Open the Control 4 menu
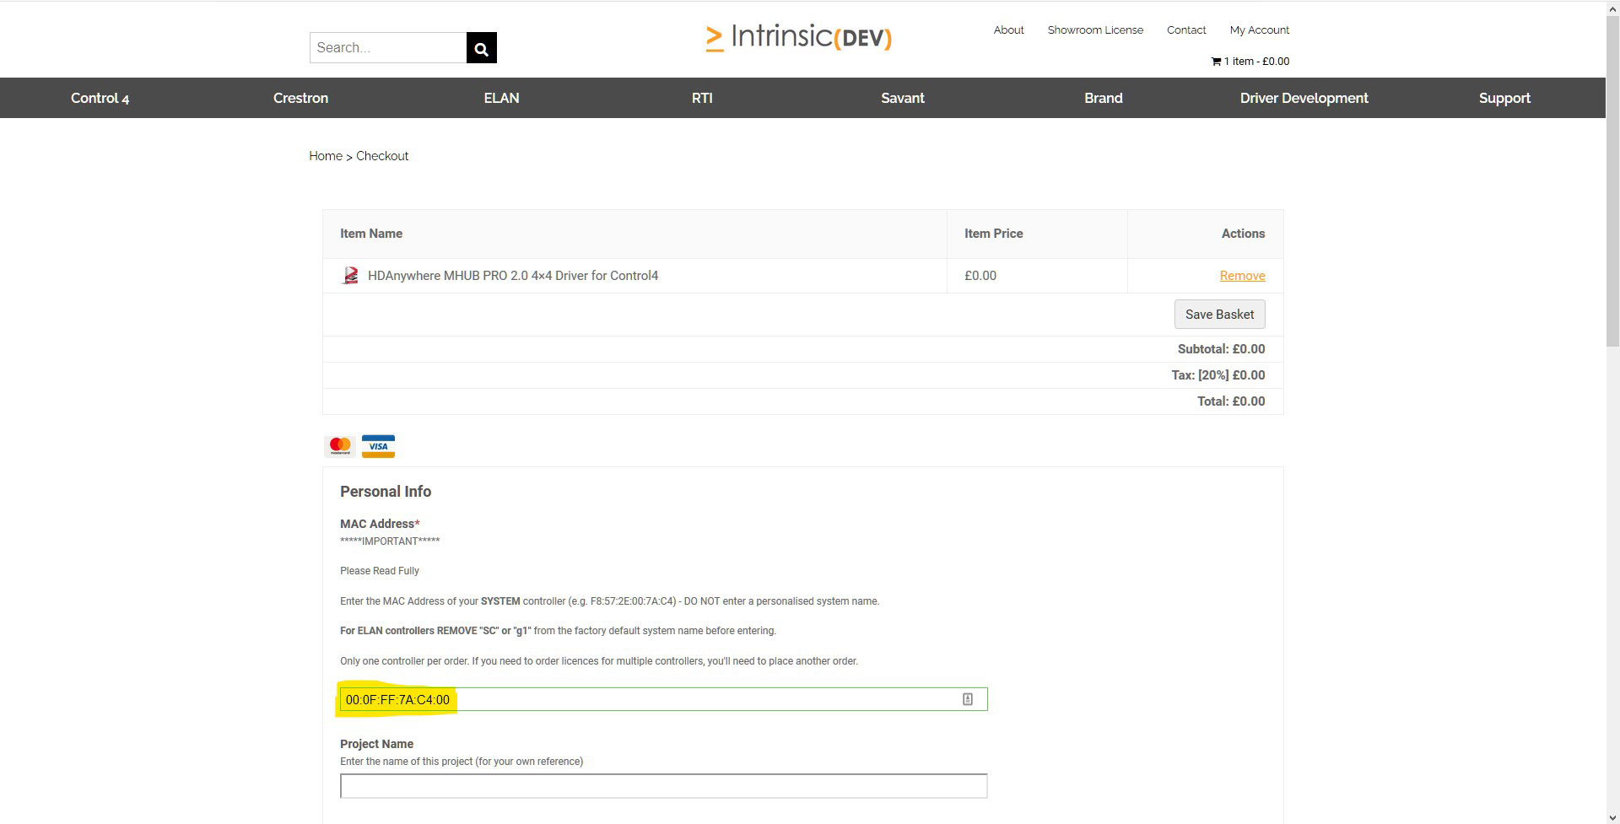Screen dimensions: 1620x824 click(x=100, y=98)
